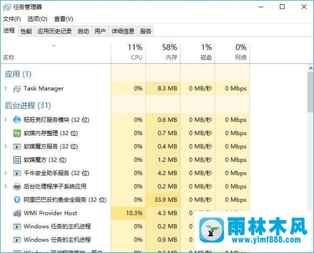Click the 任务管理器 title bar icon
The height and width of the screenshot is (253, 314).
pyautogui.click(x=7, y=7)
